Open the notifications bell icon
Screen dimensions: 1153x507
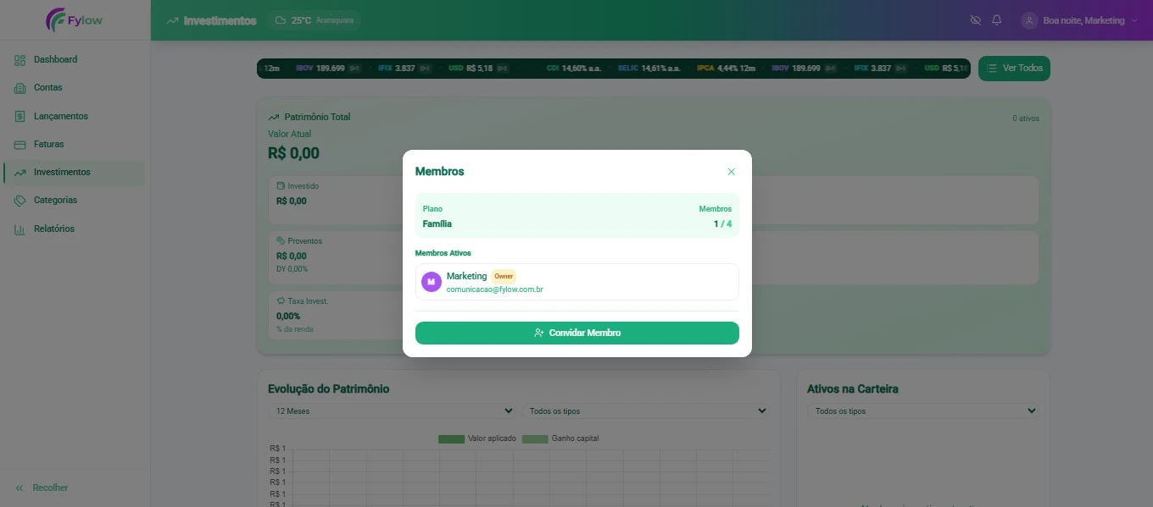point(997,20)
